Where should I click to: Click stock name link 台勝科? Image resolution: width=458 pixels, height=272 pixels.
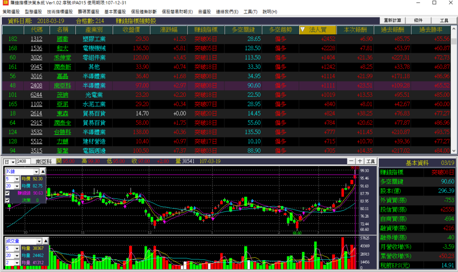62,132
